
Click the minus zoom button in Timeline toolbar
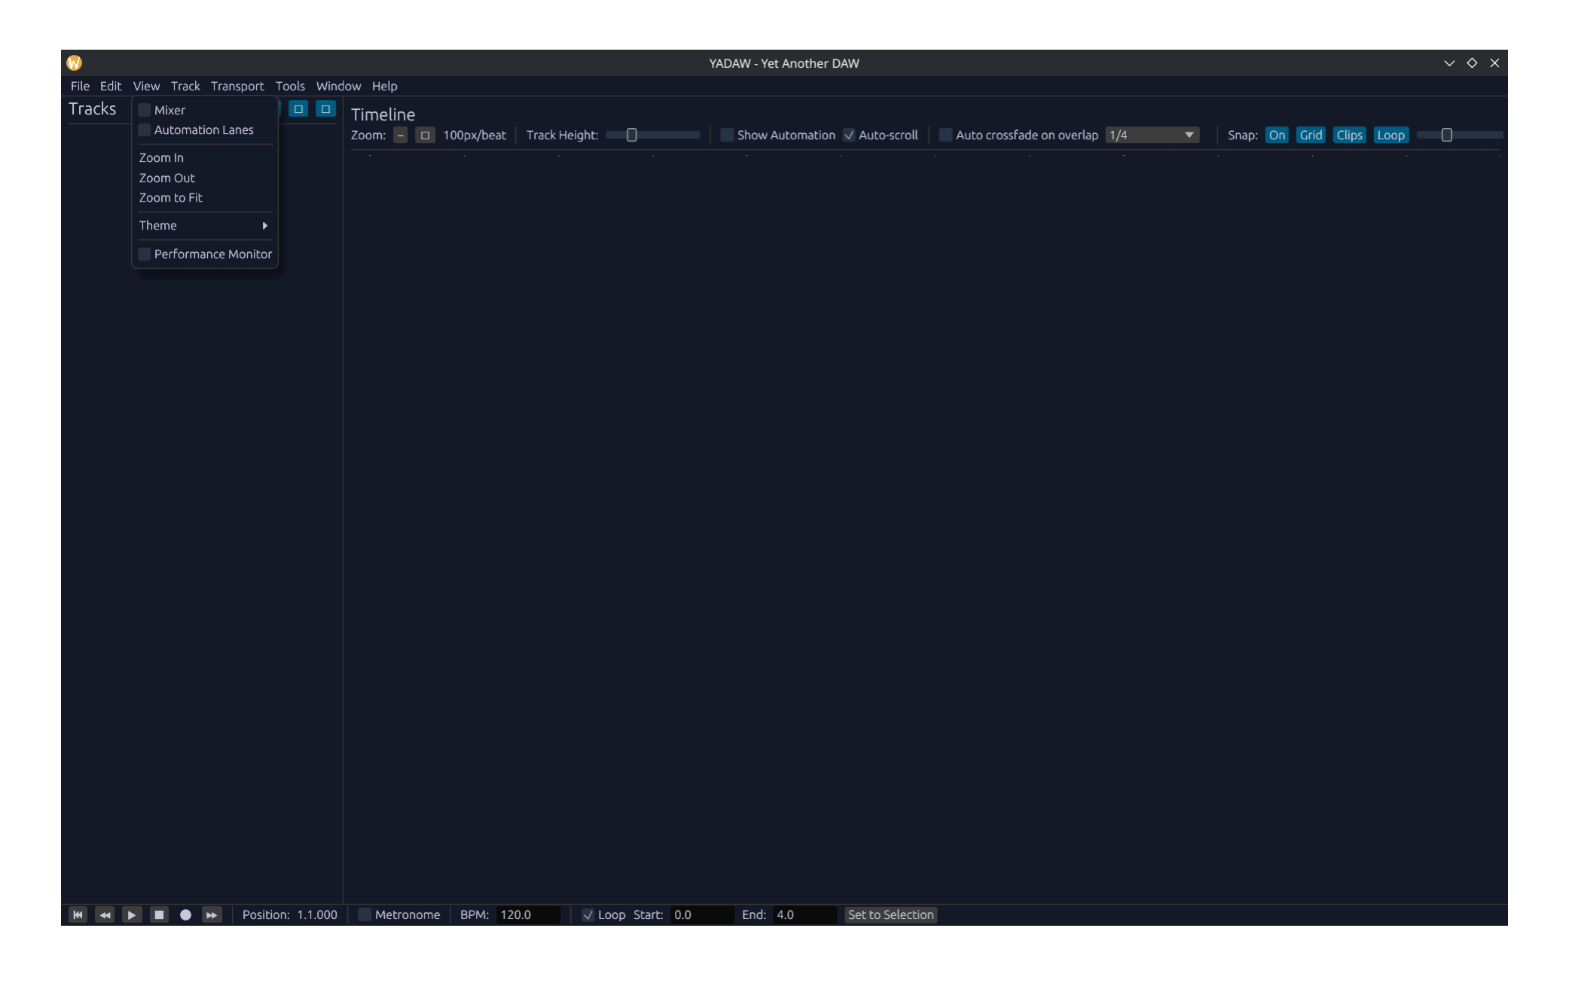pyautogui.click(x=401, y=135)
